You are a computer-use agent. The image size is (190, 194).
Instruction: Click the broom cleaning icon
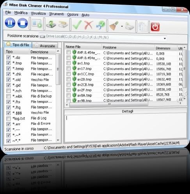point(114,26)
